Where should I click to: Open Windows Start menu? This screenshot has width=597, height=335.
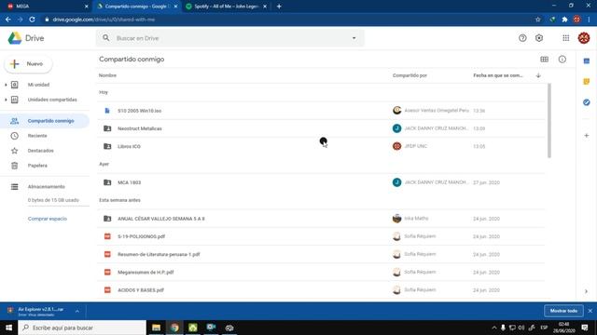tap(8, 328)
